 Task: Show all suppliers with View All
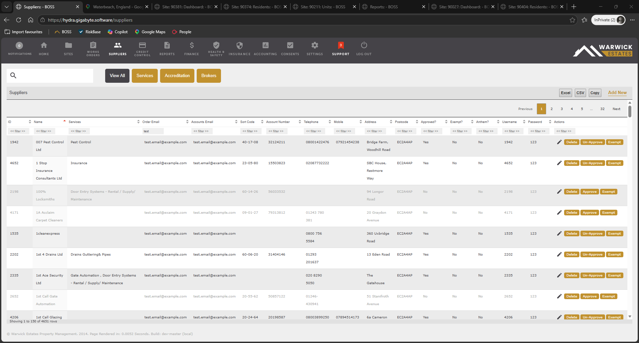point(117,76)
